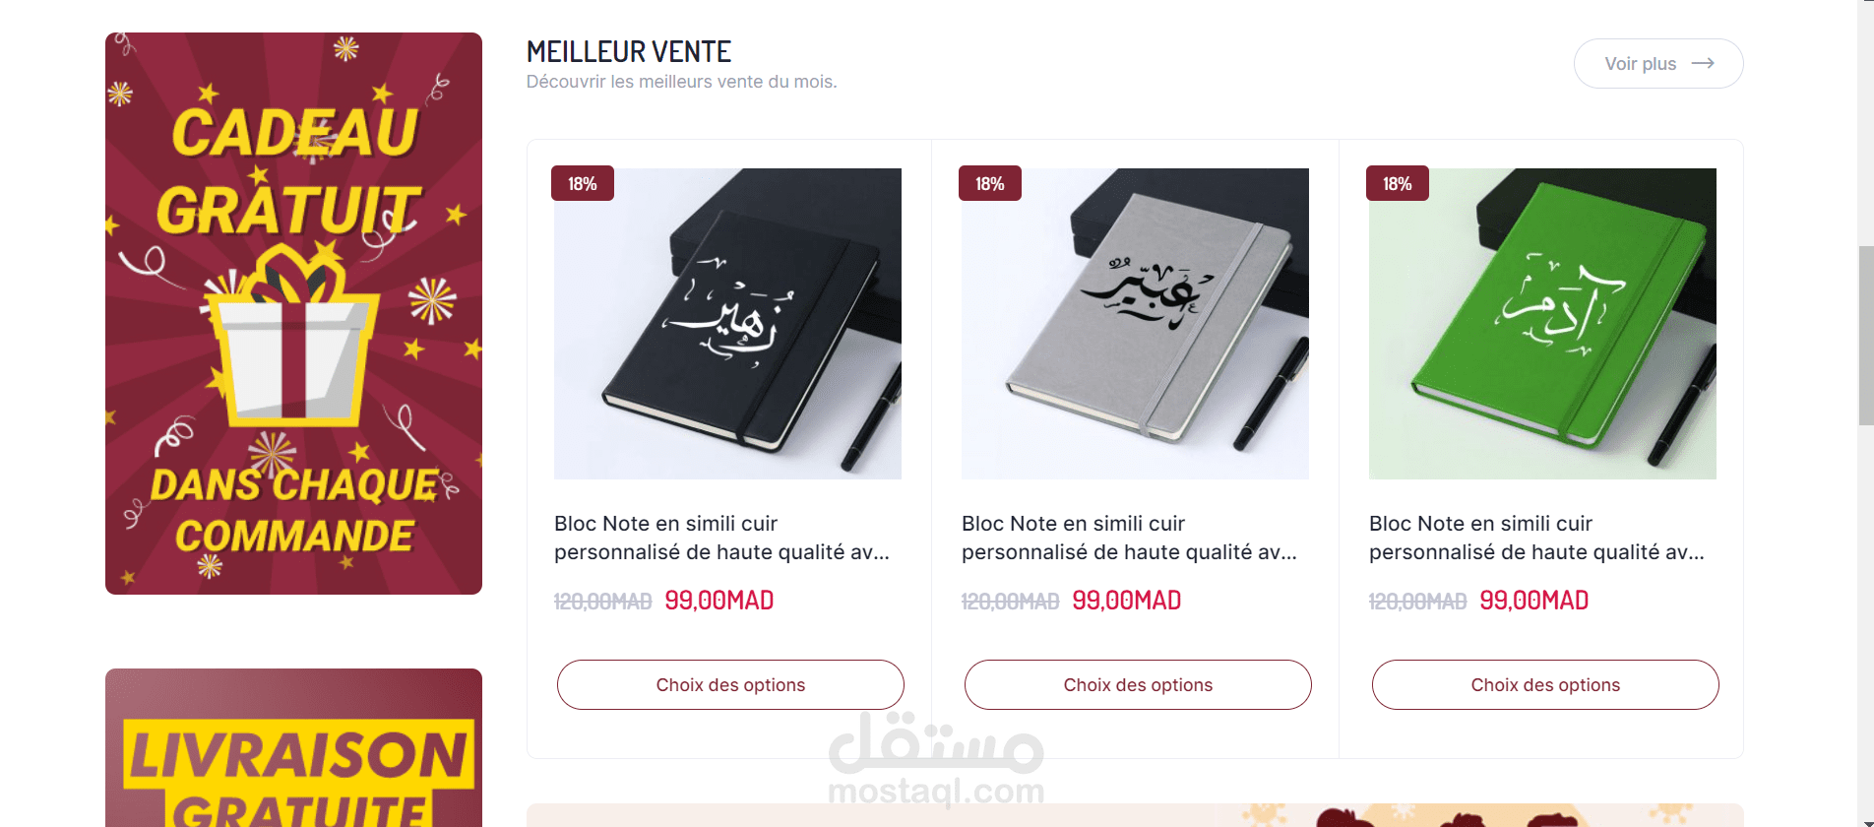The height and width of the screenshot is (827, 1874).
Task: Open the grey Bloc Note product title
Action: [x=1129, y=538]
